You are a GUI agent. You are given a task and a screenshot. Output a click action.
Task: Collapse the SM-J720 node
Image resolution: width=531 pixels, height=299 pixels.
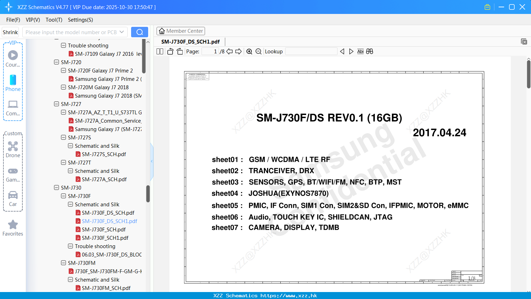click(x=56, y=62)
